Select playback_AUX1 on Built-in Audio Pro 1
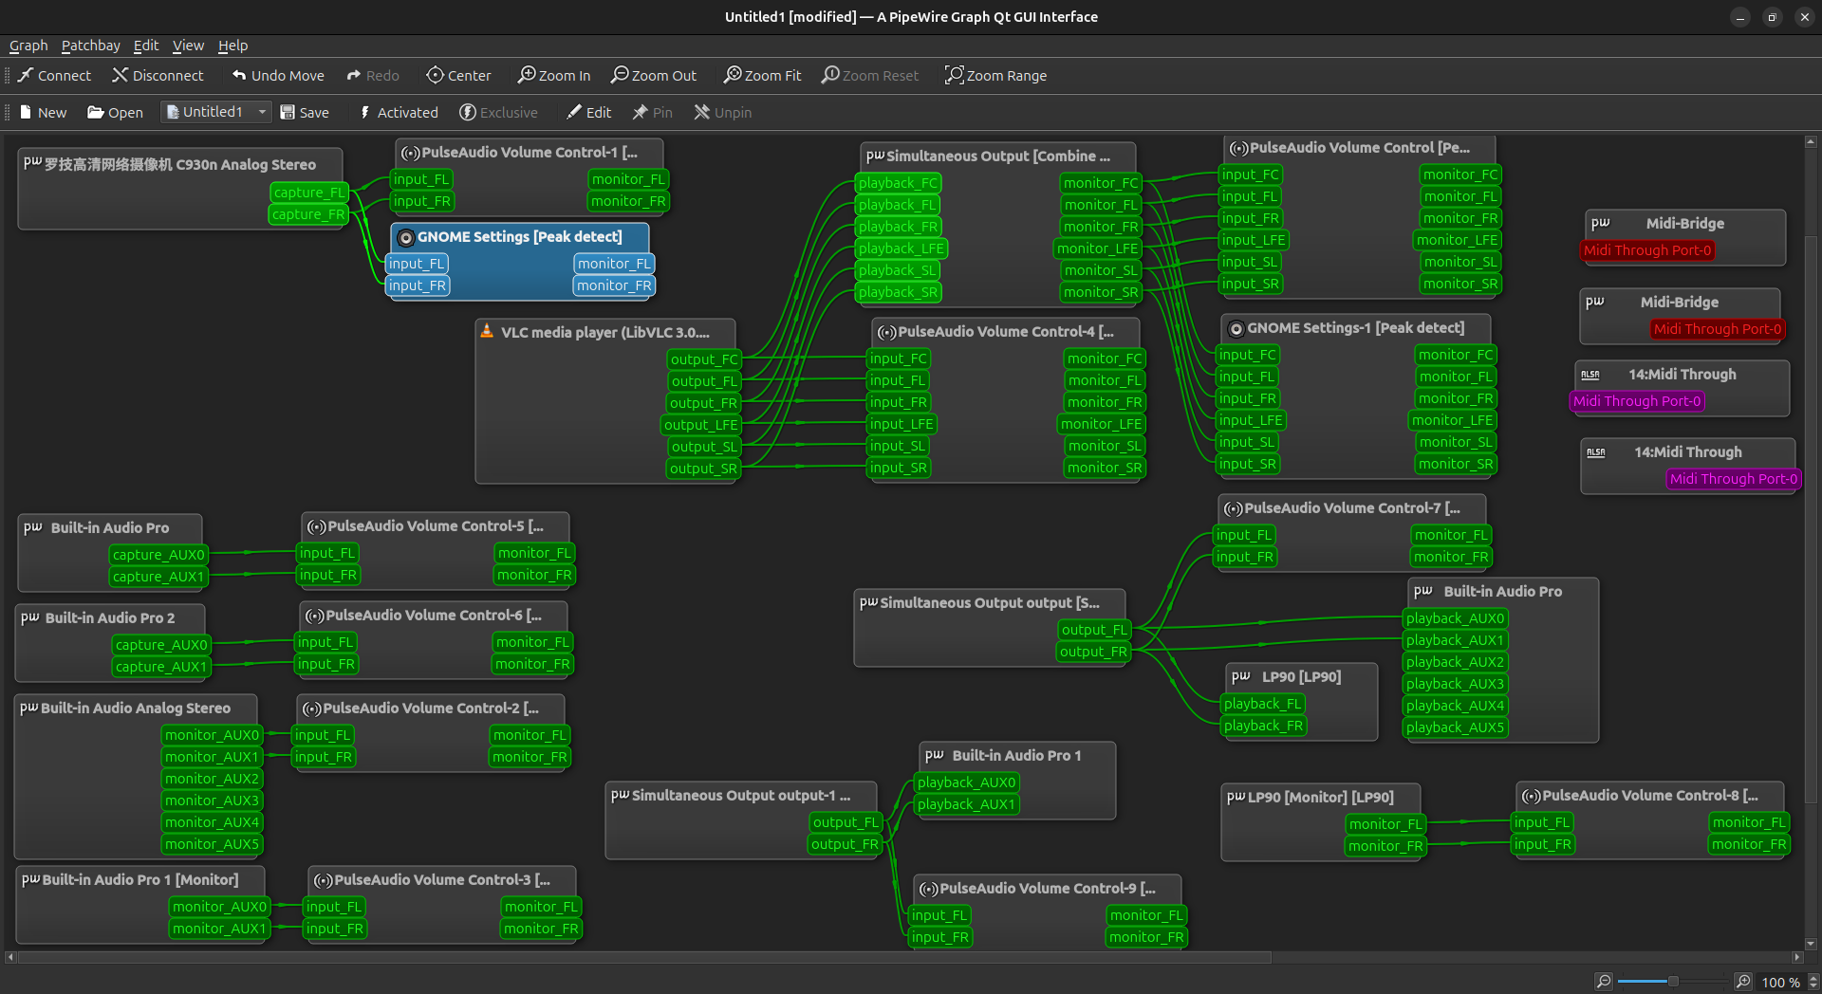The height and width of the screenshot is (994, 1822). pos(966,804)
